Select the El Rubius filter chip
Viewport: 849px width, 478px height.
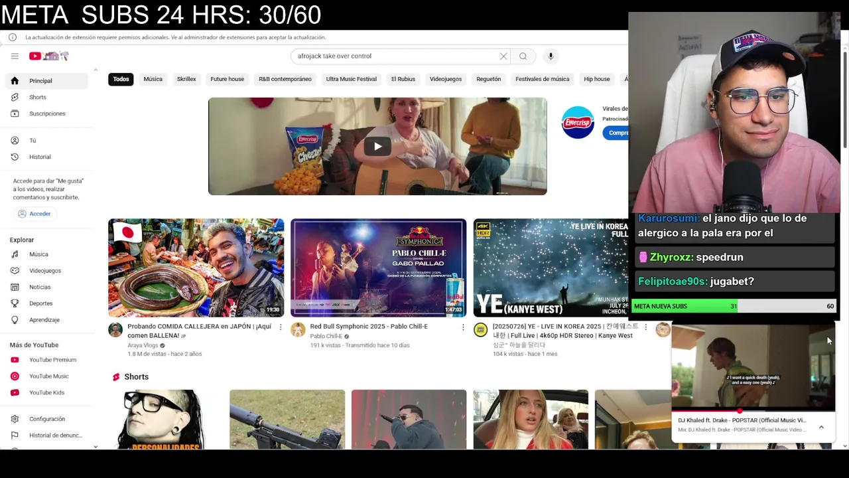(403, 79)
